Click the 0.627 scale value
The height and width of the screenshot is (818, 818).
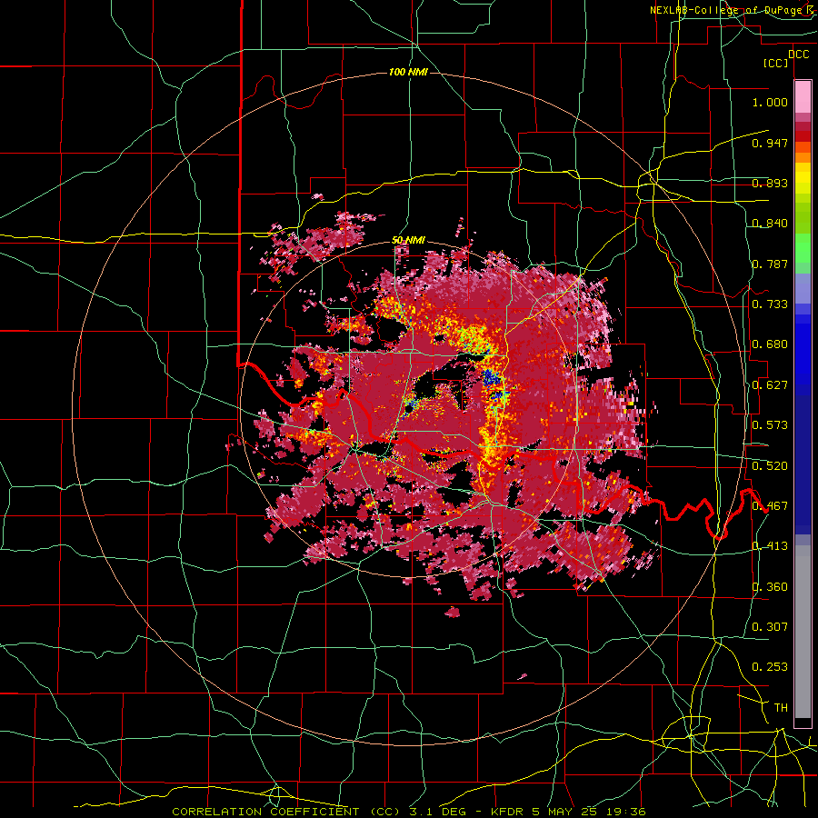[x=770, y=385]
